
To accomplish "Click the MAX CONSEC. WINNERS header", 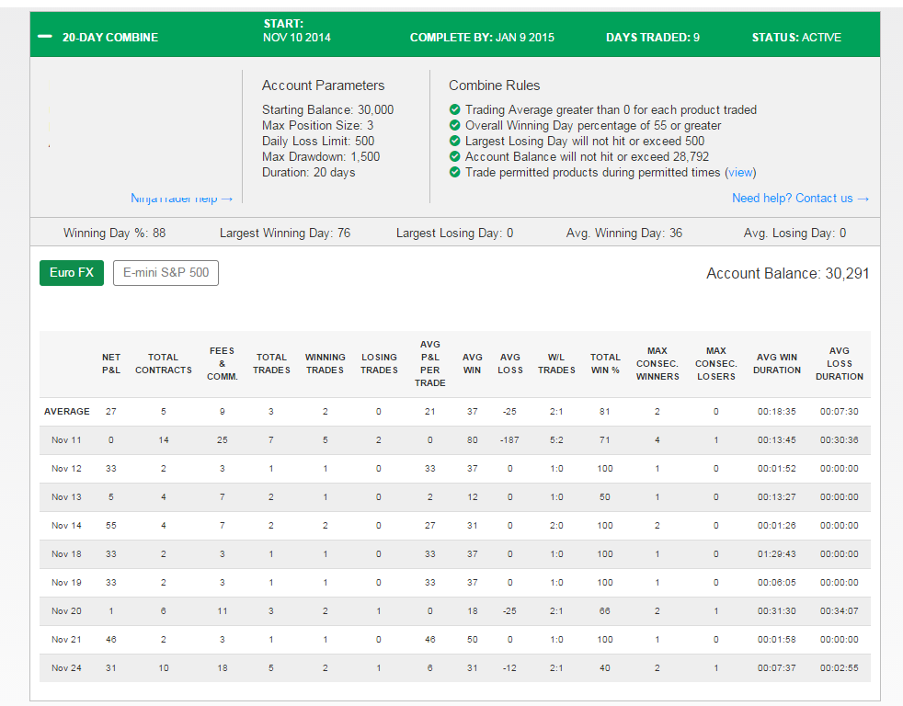I will (x=657, y=363).
